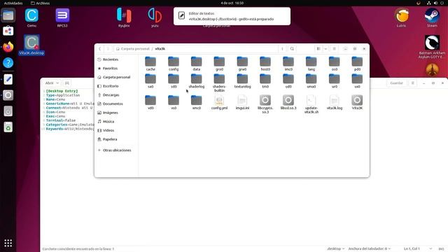The width and height of the screenshot is (448, 252).
Task: Go to Imágenes in sidebar
Action: click(116, 113)
